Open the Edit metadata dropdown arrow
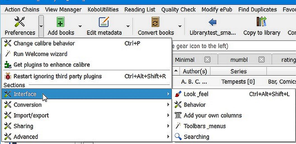Screen dimensions: 296x144 point(128,26)
